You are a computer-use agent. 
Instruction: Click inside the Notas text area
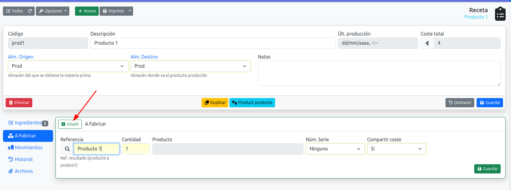pyautogui.click(x=379, y=73)
